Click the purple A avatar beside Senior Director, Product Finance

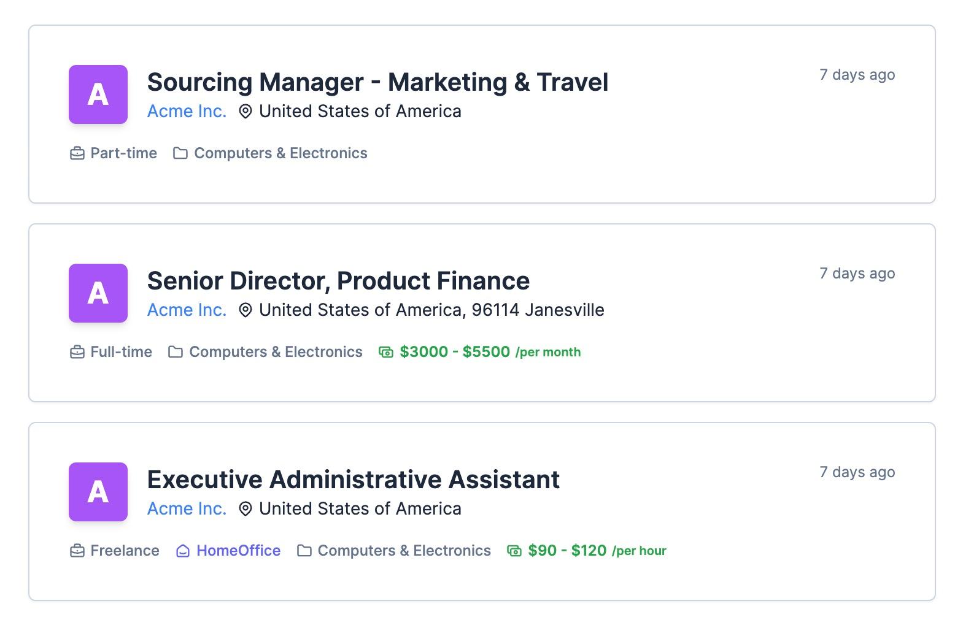tap(98, 293)
